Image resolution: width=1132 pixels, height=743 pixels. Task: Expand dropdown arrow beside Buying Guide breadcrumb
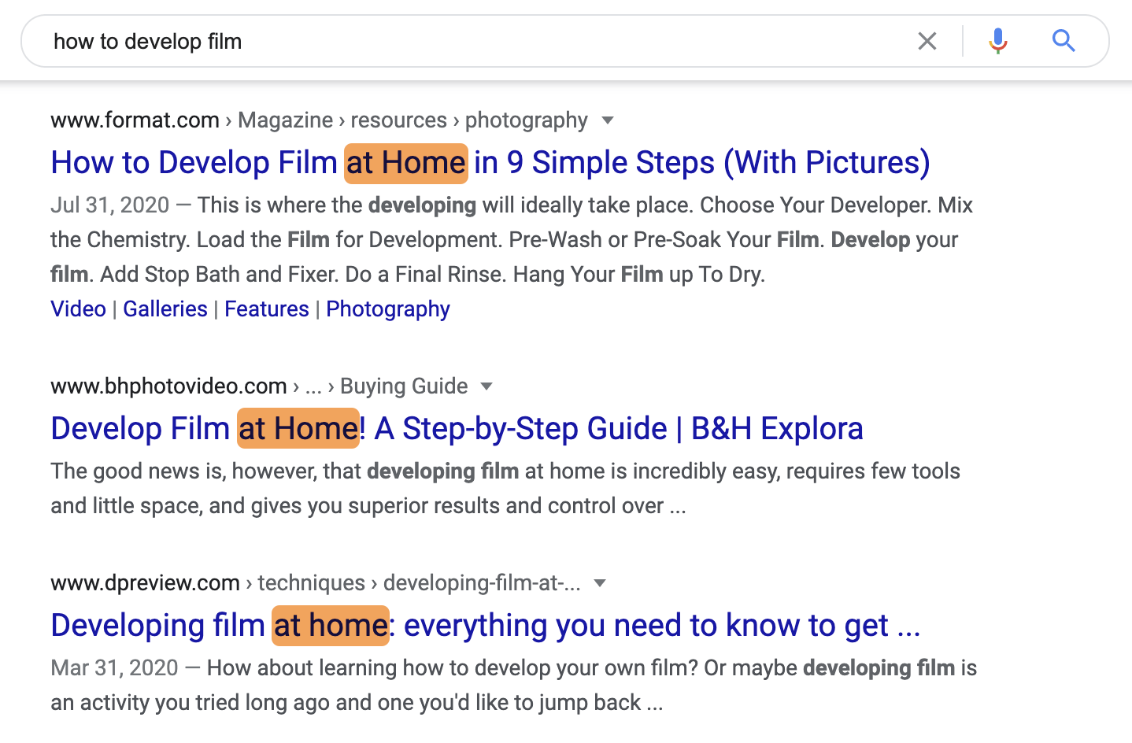pyautogui.click(x=486, y=386)
